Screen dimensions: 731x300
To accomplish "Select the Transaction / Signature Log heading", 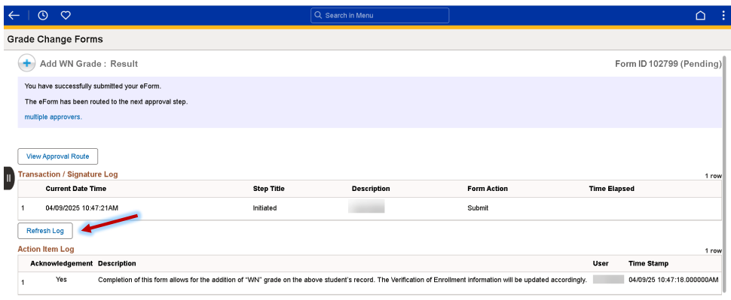I will [x=68, y=174].
